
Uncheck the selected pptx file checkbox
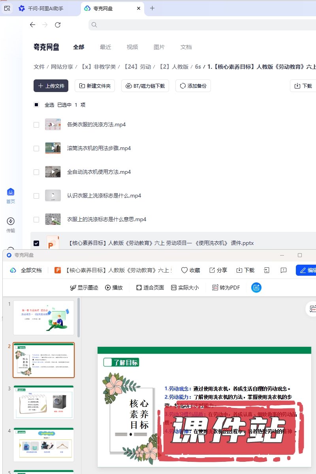[x=36, y=243]
